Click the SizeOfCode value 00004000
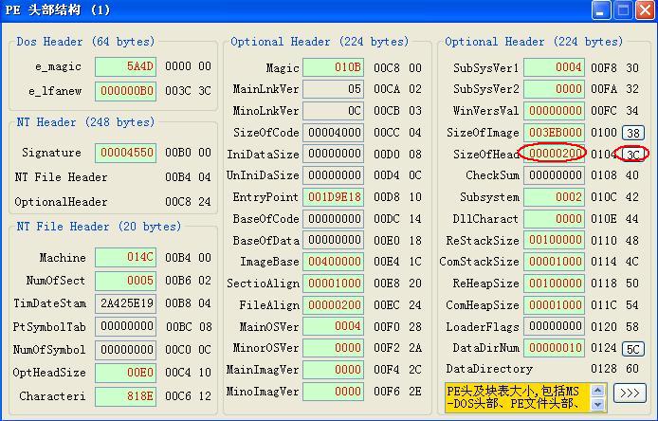The image size is (658, 421). pos(333,133)
